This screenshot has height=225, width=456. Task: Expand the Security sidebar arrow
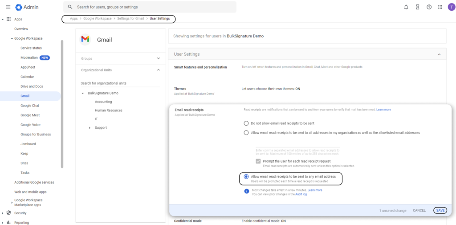tap(3, 213)
